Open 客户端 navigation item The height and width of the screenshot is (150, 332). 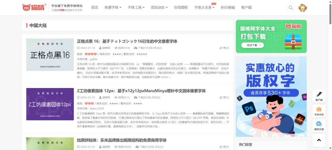tap(247, 7)
